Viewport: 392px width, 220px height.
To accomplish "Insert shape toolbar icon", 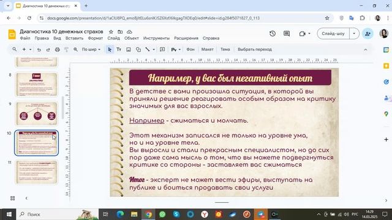I will click(x=138, y=50).
